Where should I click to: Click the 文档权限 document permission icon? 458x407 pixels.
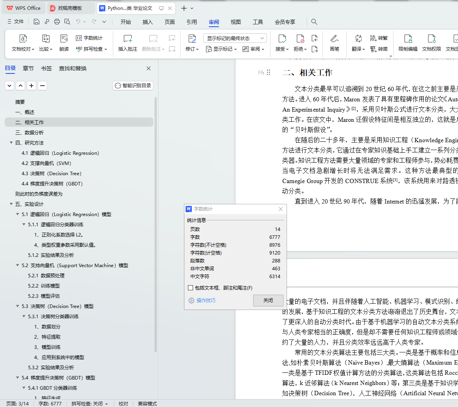[x=432, y=38]
